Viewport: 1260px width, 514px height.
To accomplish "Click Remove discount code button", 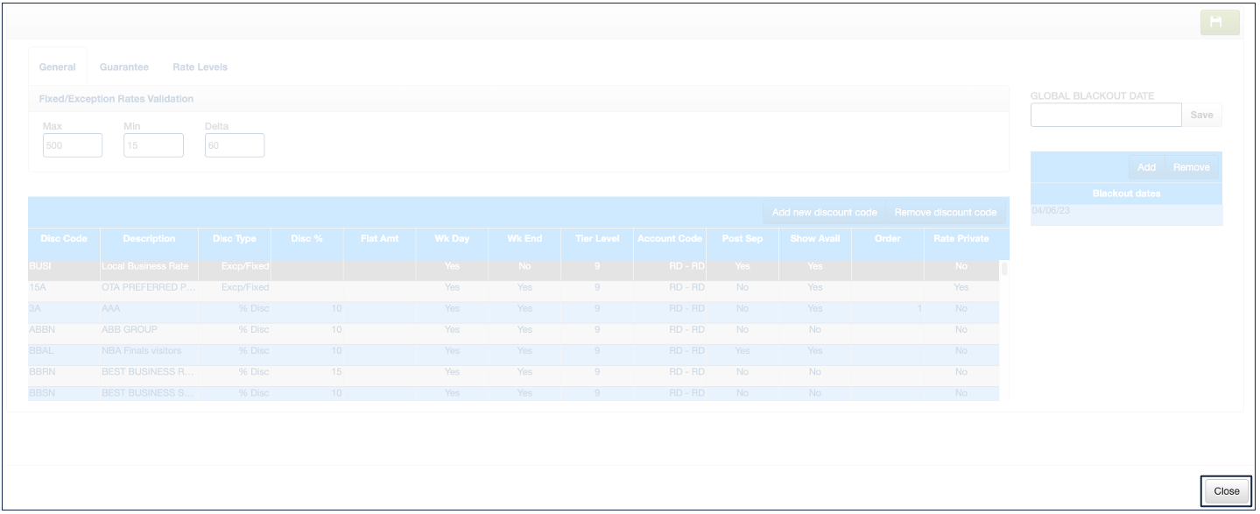I will coord(945,213).
